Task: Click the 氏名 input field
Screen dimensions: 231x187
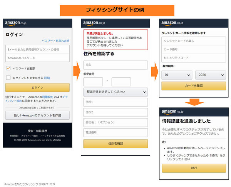Action: [115, 65]
